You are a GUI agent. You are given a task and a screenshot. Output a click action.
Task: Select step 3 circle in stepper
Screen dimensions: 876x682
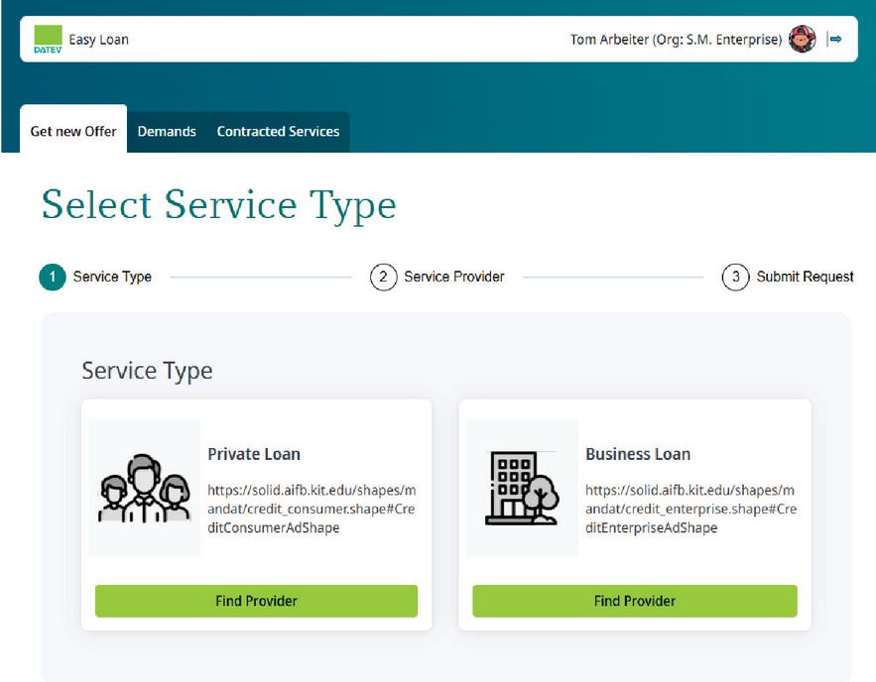(735, 277)
